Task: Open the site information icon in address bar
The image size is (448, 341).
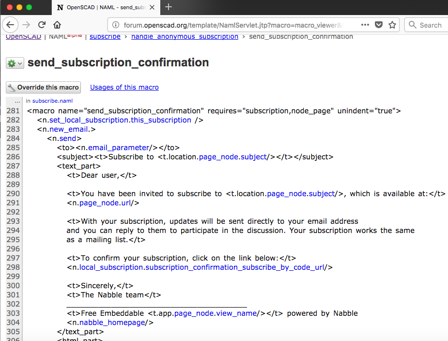Action: coord(115,25)
